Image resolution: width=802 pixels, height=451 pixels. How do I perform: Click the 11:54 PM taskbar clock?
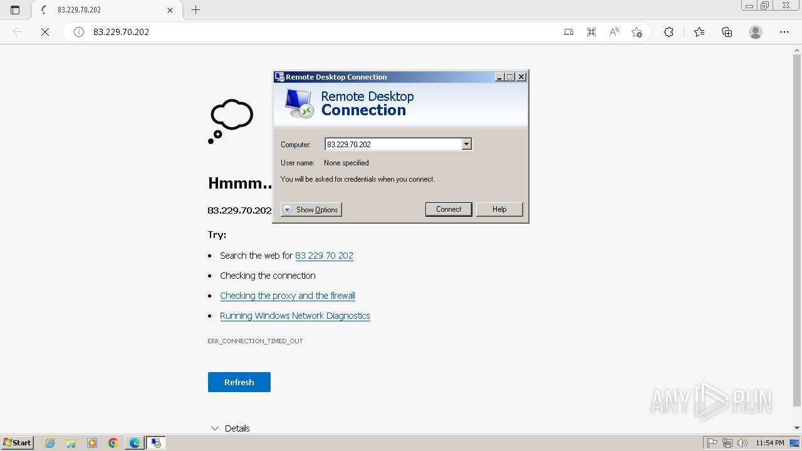click(x=770, y=443)
